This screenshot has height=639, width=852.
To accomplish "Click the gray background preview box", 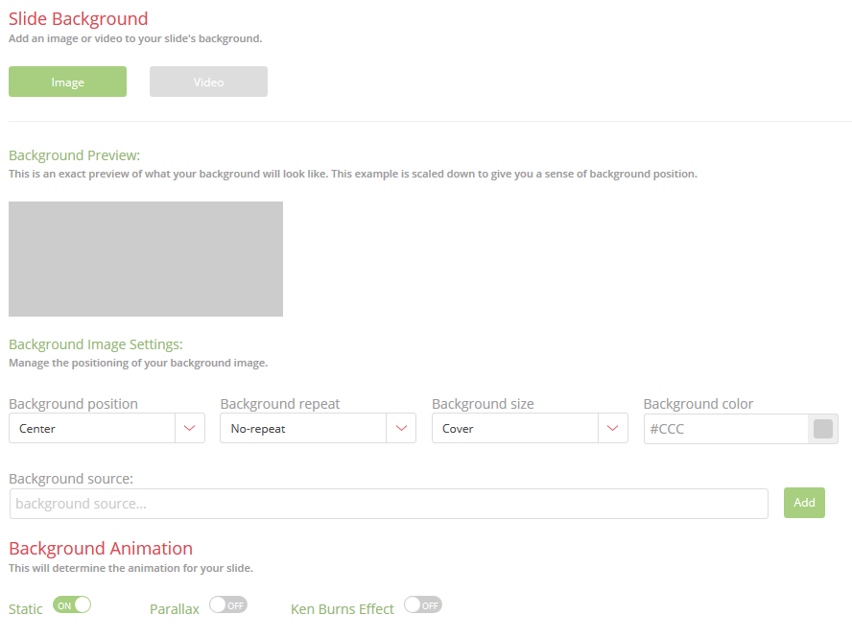I will (x=146, y=259).
